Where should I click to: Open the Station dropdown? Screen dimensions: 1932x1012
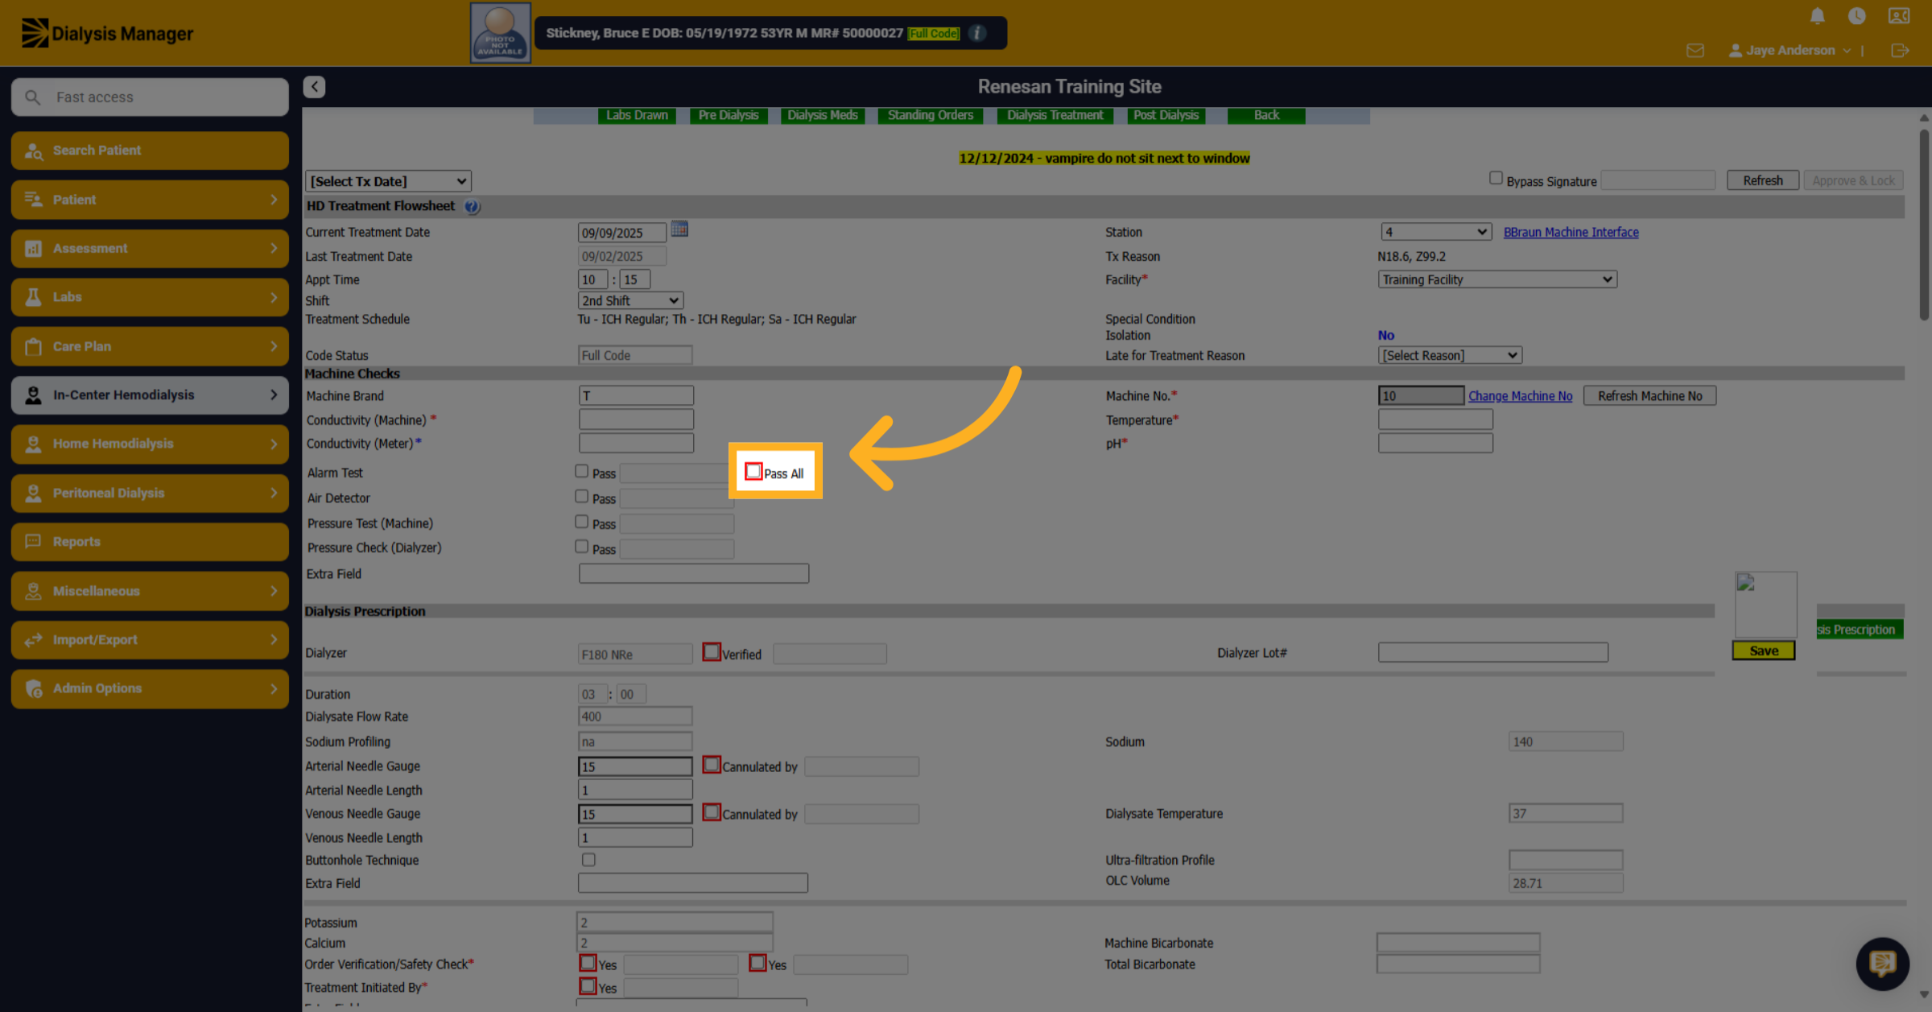coord(1436,232)
